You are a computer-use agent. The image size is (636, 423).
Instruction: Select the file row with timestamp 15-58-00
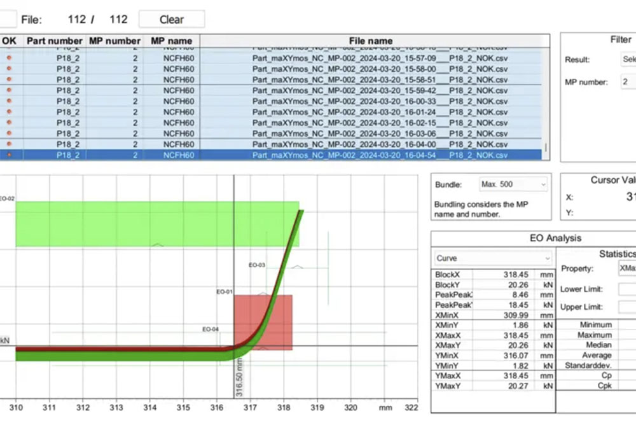(380, 69)
